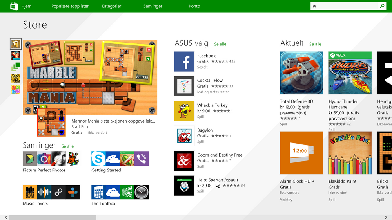Open the Marble Mania featured banner

tap(90, 78)
